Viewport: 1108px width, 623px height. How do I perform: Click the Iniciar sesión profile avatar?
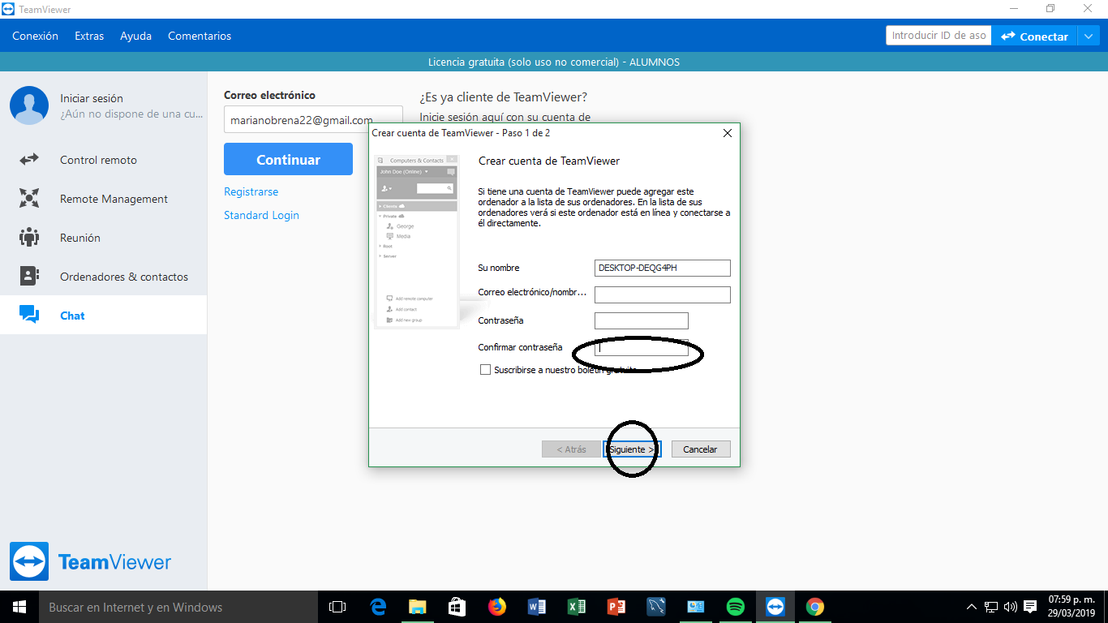[x=29, y=105]
